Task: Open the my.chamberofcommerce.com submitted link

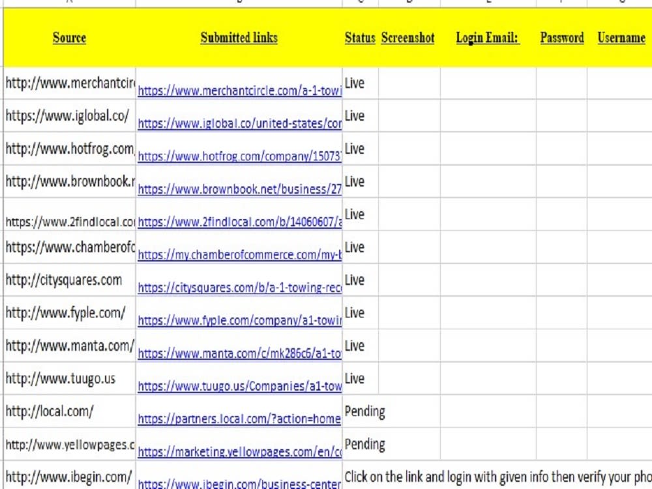Action: tap(239, 255)
